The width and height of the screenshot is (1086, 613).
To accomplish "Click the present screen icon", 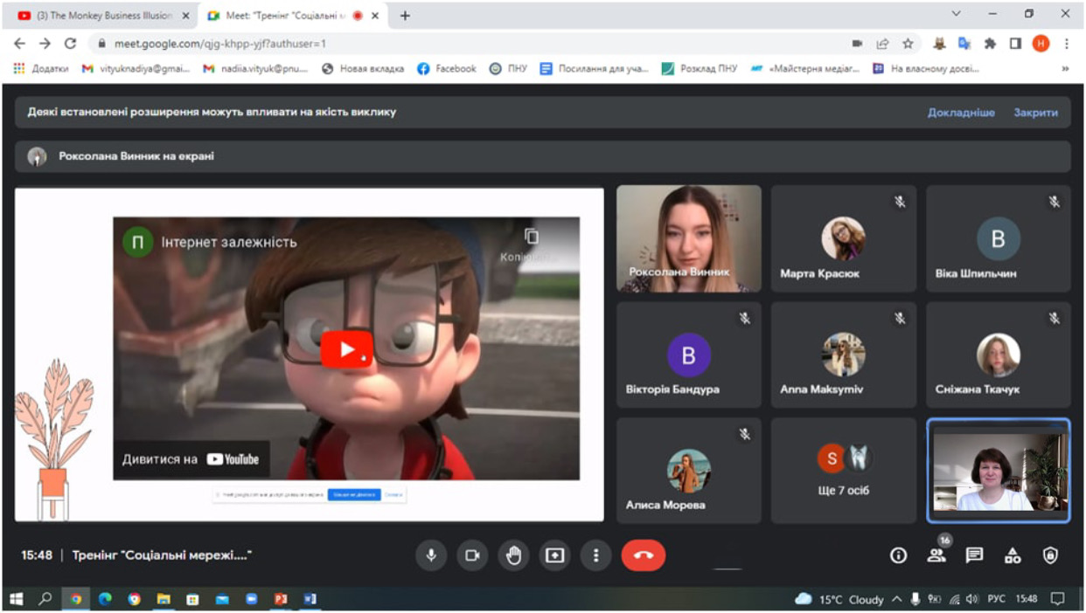I will tap(555, 555).
